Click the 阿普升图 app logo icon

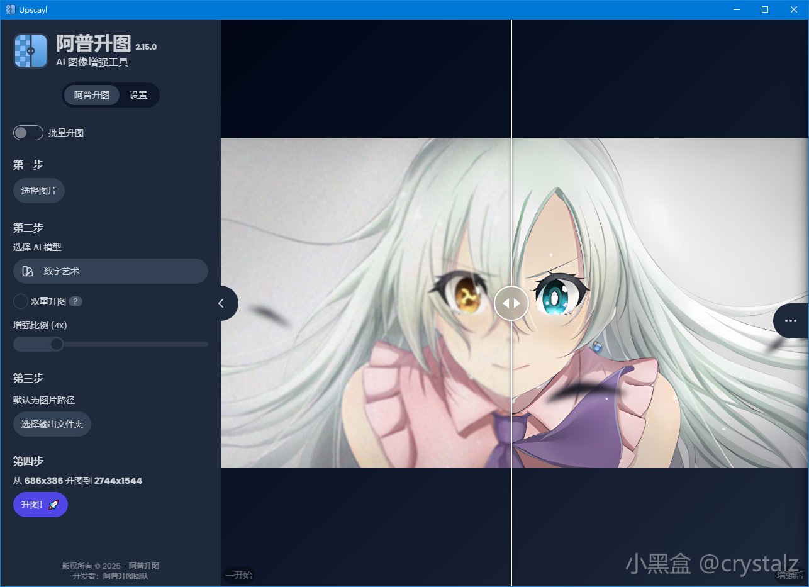31,50
